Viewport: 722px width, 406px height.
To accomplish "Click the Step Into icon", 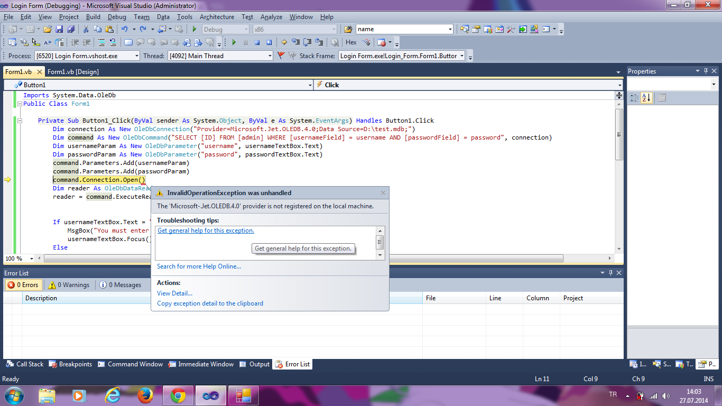I will (295, 42).
